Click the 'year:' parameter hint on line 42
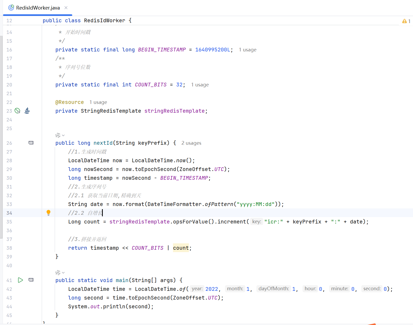This screenshot has height=325, width=413. click(197, 289)
